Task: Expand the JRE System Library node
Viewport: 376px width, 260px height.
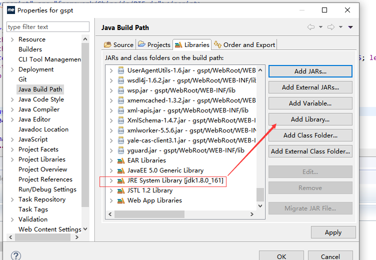Action: point(111,180)
